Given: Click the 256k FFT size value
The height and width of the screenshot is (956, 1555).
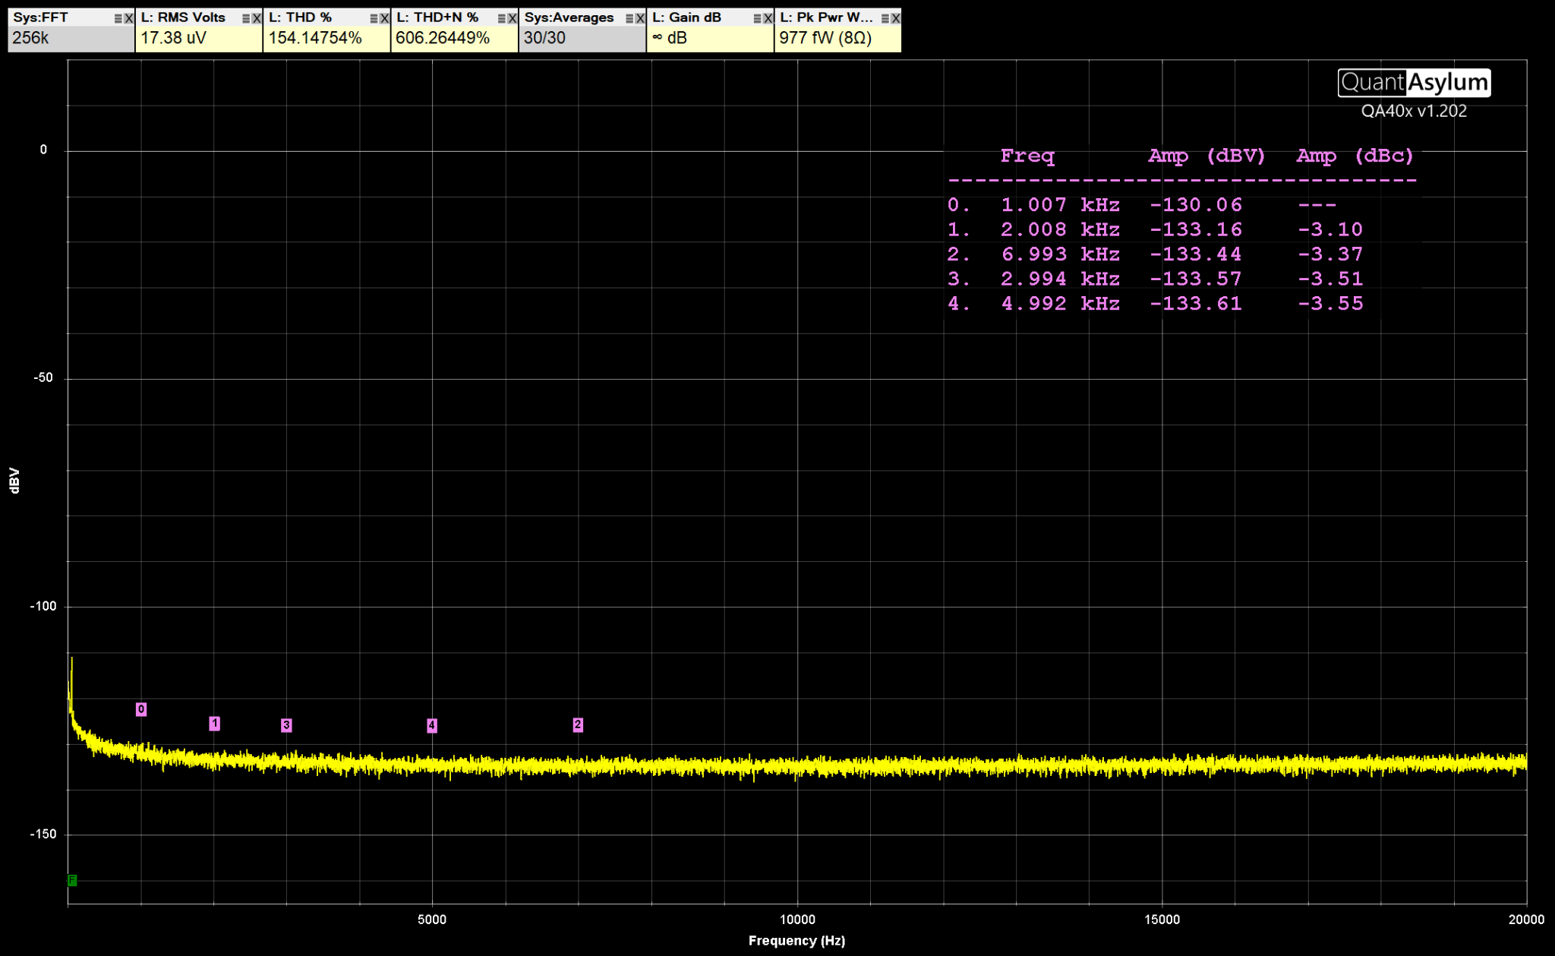Looking at the screenshot, I should coord(30,38).
